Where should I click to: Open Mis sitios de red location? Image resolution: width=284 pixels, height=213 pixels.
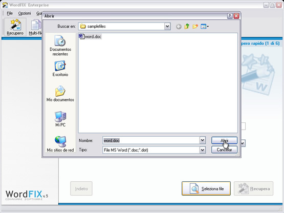60,144
